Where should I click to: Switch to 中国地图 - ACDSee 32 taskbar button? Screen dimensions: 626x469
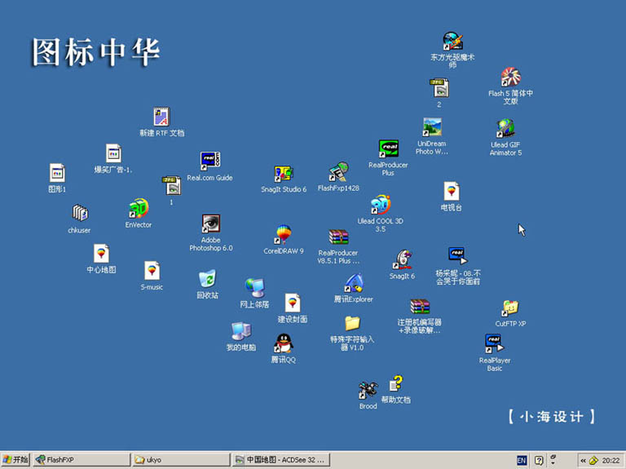pos(281,460)
